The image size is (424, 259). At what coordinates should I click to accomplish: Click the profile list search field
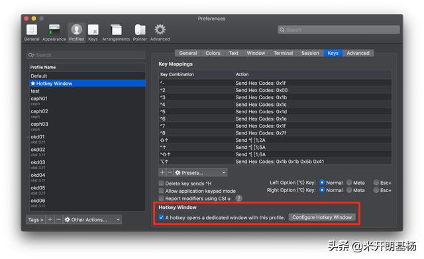pyautogui.click(x=86, y=55)
